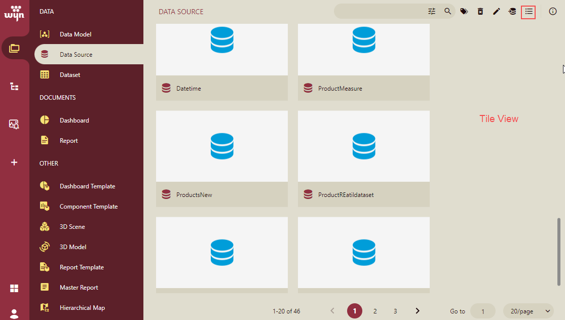The width and height of the screenshot is (565, 320).
Task: Open the filter options sliders icon
Action: (x=432, y=11)
